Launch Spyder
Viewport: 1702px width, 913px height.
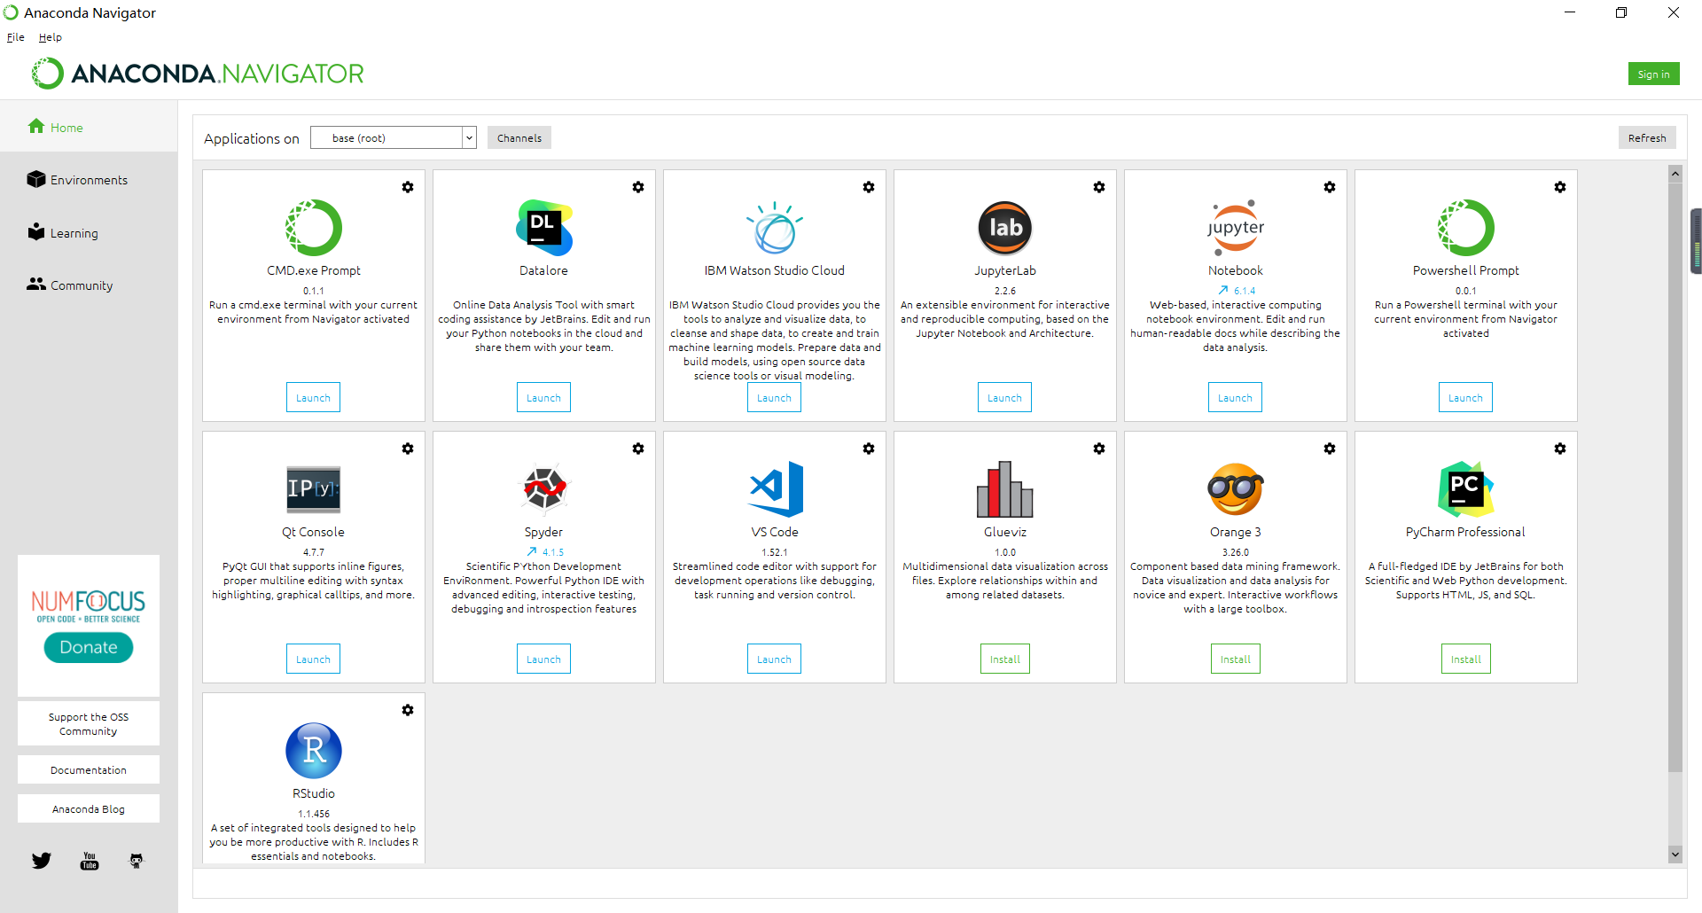[x=543, y=659]
